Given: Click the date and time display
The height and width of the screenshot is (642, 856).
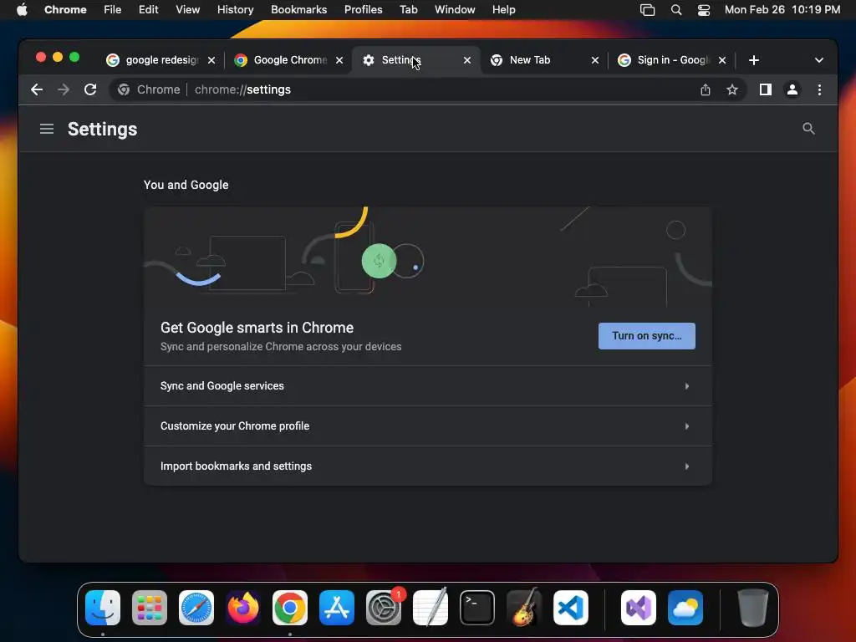Looking at the screenshot, I should coord(782,10).
